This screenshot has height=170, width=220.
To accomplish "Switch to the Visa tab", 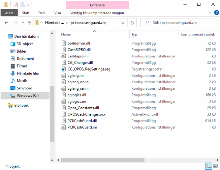I will pos(58,13).
